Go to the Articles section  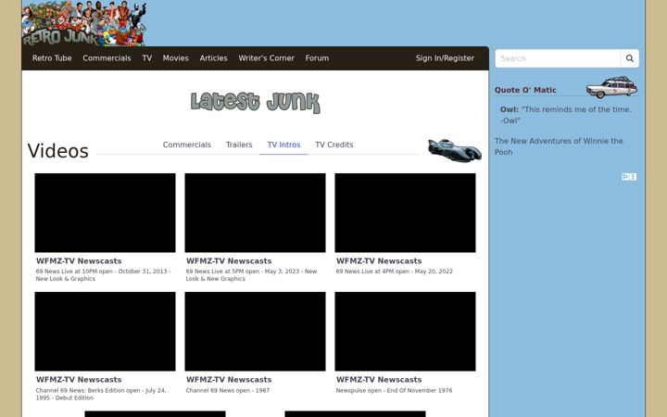pos(214,58)
